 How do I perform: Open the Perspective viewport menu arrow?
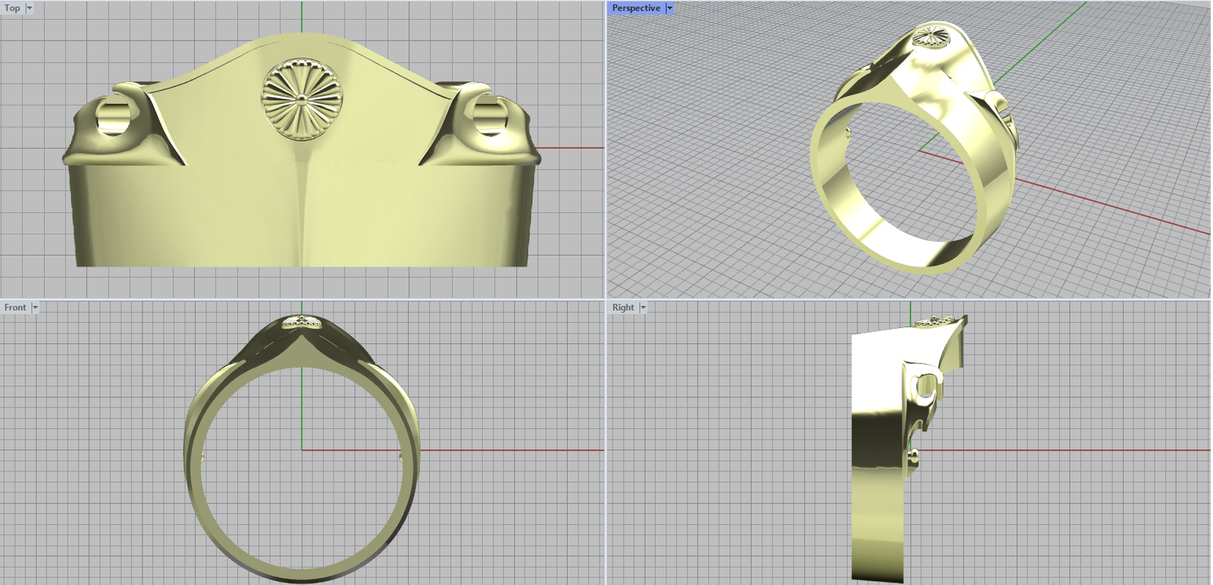point(669,8)
